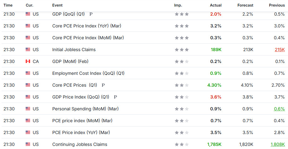Click importance stars for GDP (MoM) (Feb)
The width and height of the screenshot is (288, 149).
pyautogui.click(x=182, y=61)
